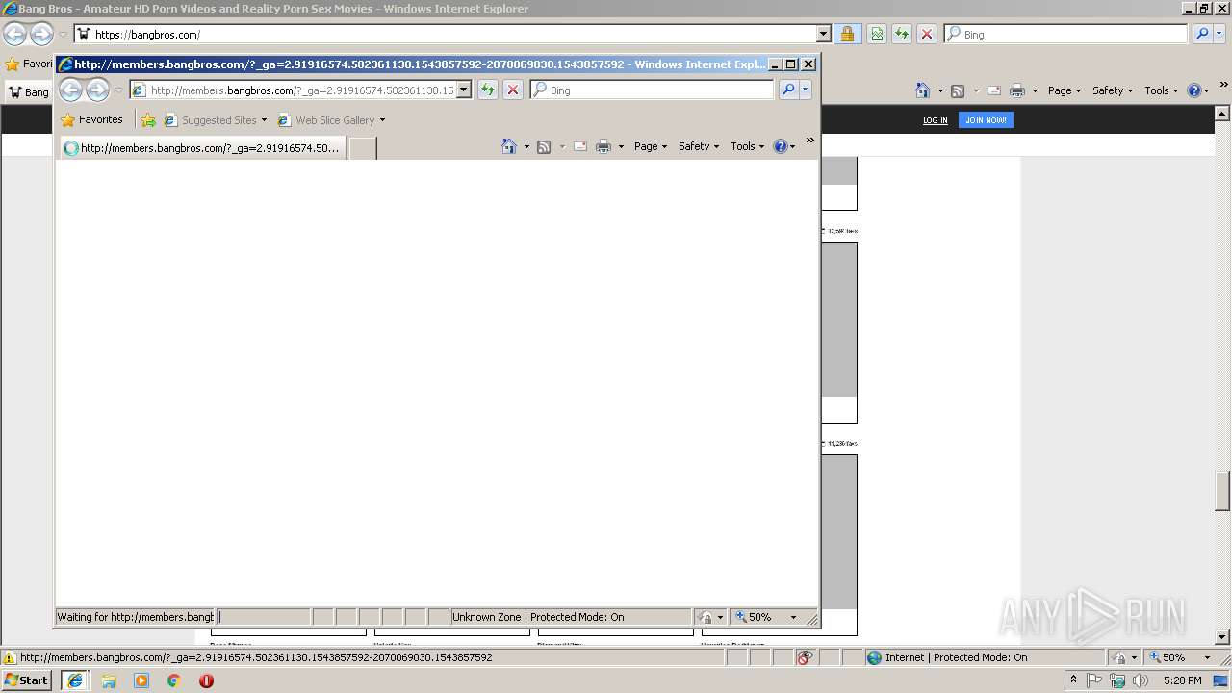Viewport: 1232px width, 693px height.
Task: Expand search provider dropdown in popup window
Action: (806, 90)
